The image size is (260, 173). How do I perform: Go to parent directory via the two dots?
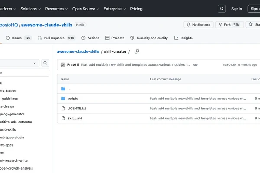coord(68,89)
